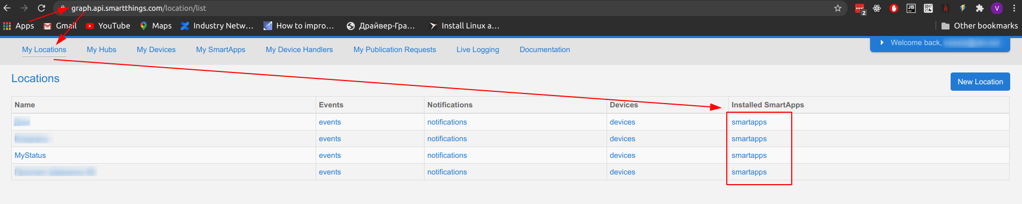This screenshot has width=1022, height=204.
Task: Open events for the MyStatus row
Action: [330, 155]
